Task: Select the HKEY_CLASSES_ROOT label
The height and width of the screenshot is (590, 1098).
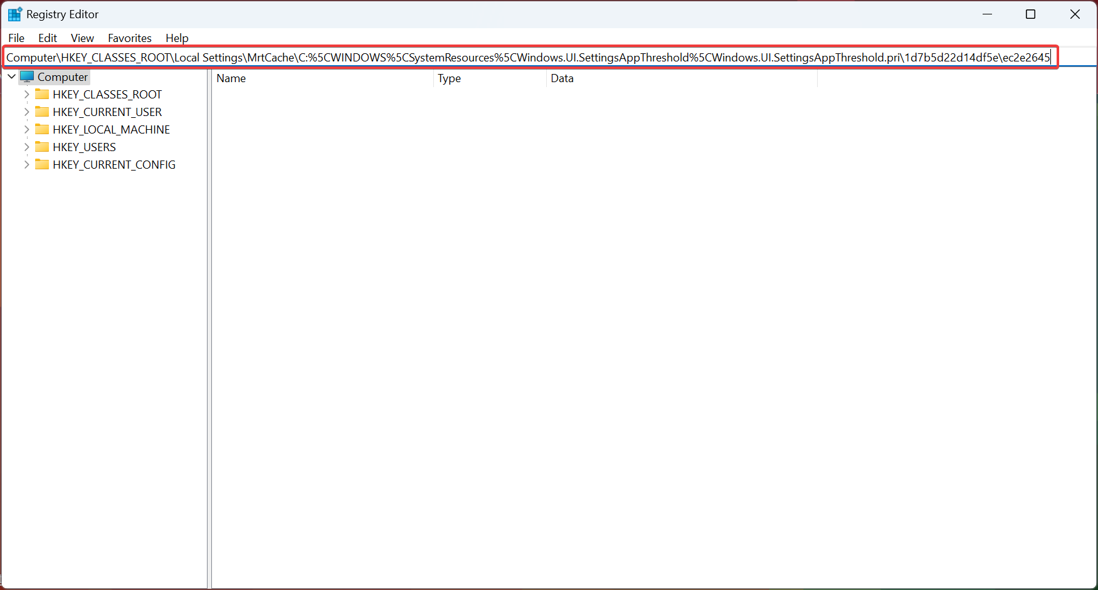Action: click(x=107, y=95)
